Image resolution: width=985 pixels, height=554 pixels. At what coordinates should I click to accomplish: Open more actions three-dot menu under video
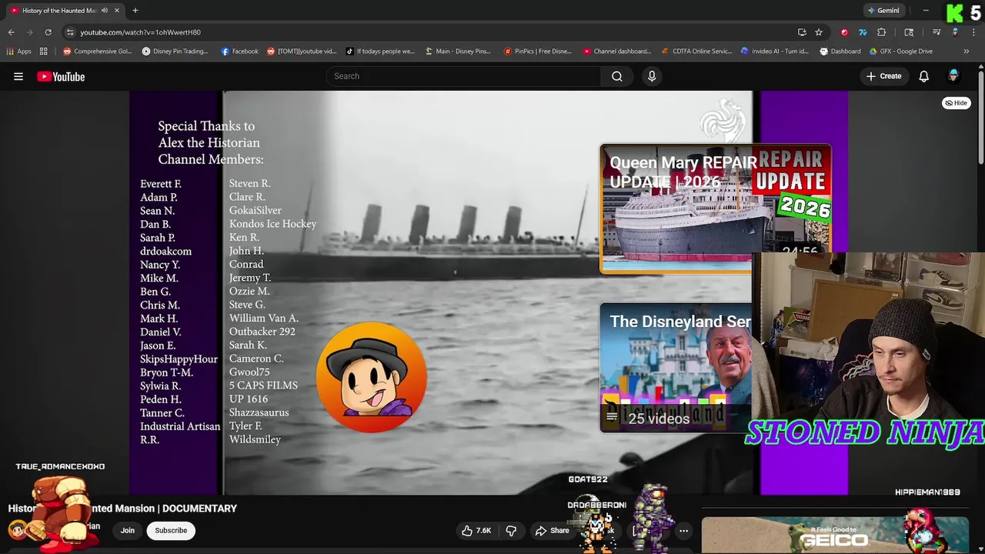[683, 530]
